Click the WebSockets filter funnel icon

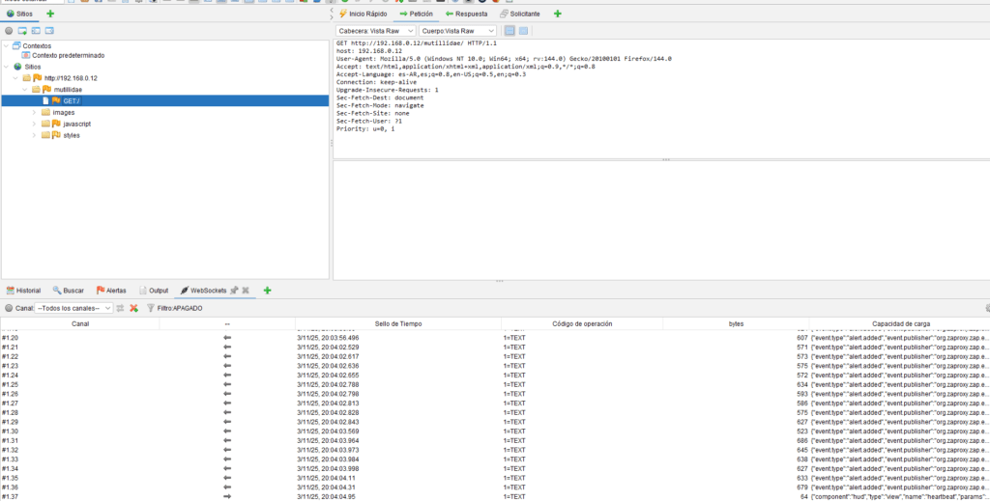click(x=151, y=308)
